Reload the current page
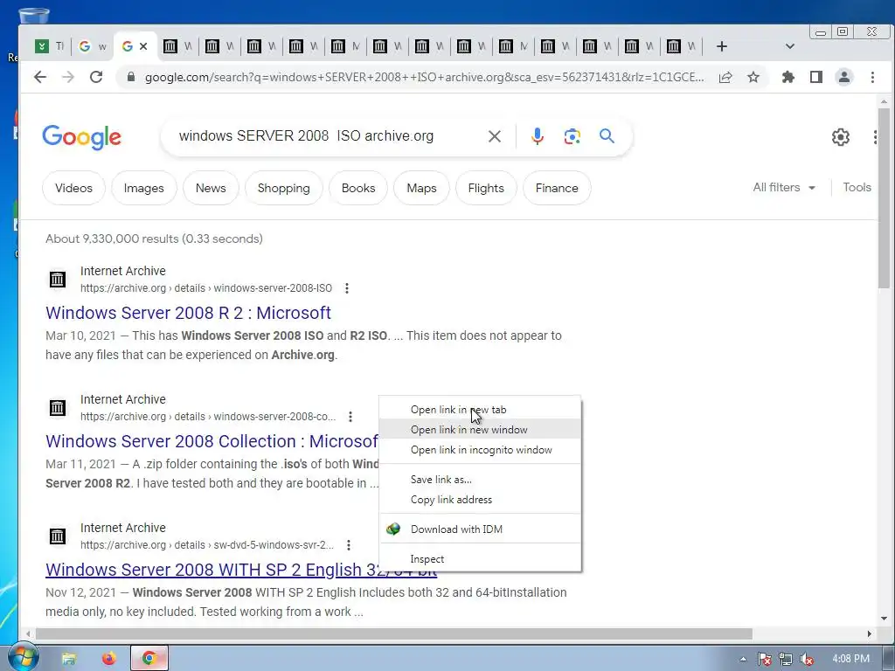 coord(96,77)
